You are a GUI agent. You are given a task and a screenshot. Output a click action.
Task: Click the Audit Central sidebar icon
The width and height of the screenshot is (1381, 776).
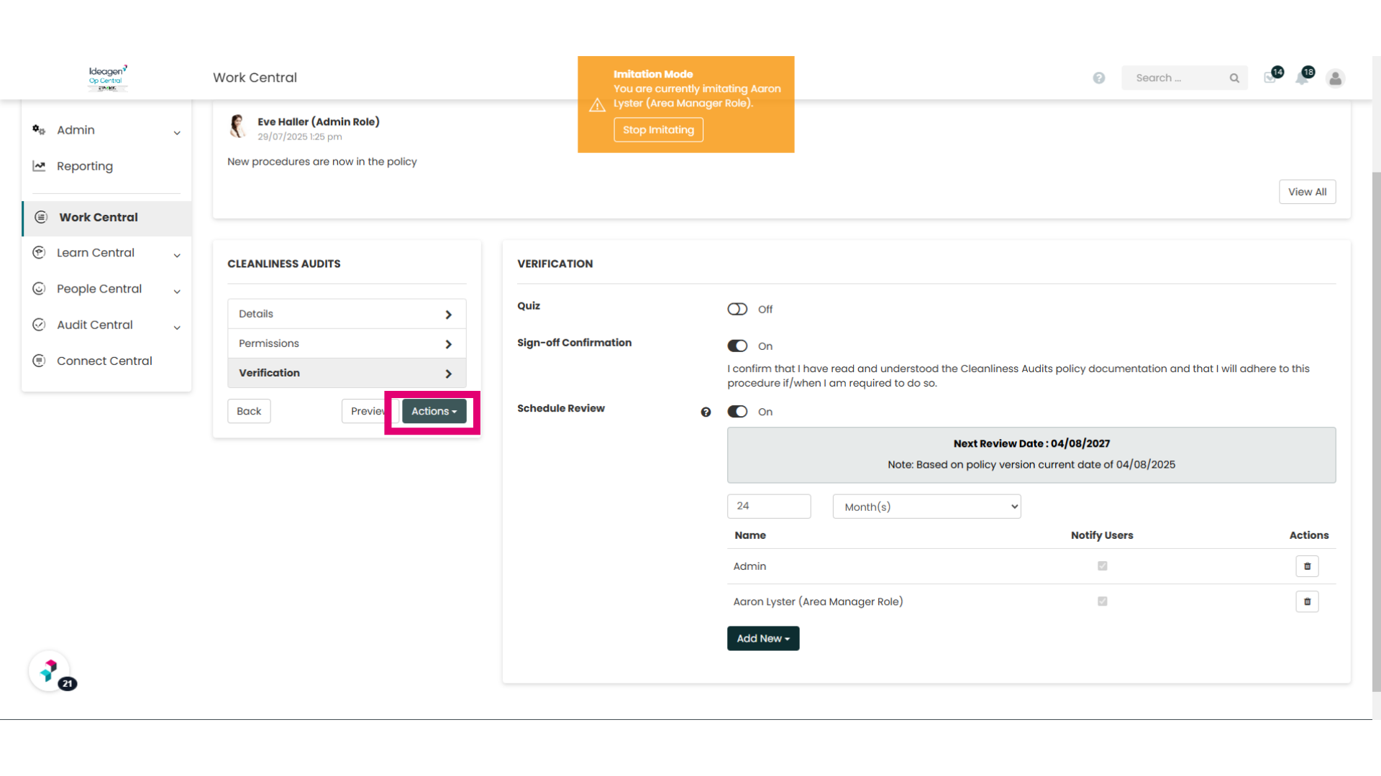[x=39, y=325]
